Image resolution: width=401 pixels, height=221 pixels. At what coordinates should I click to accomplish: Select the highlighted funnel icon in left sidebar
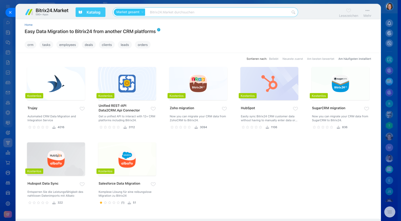click(x=8, y=143)
